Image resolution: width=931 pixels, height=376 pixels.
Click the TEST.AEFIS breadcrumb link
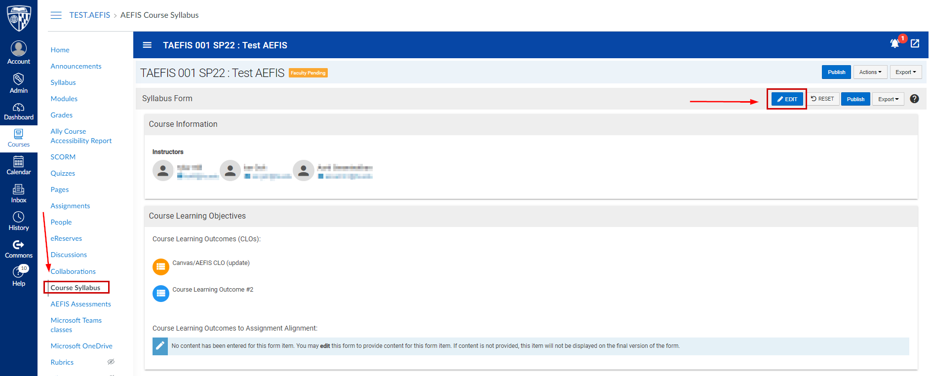pos(90,15)
